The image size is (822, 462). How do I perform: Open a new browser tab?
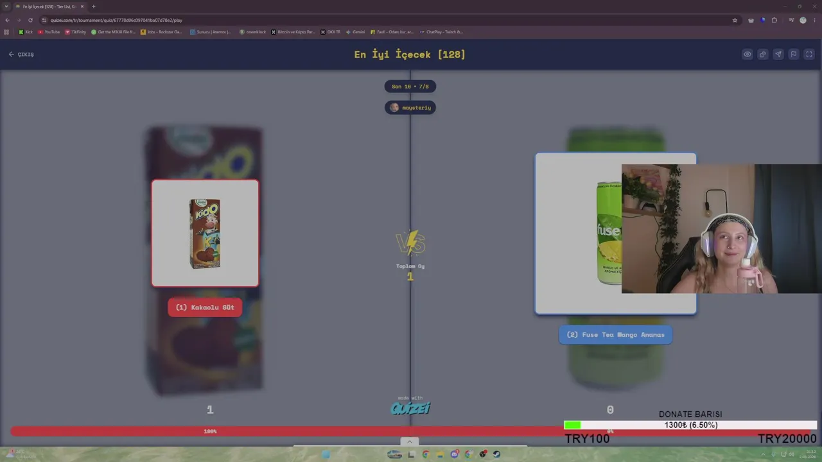[x=94, y=6]
